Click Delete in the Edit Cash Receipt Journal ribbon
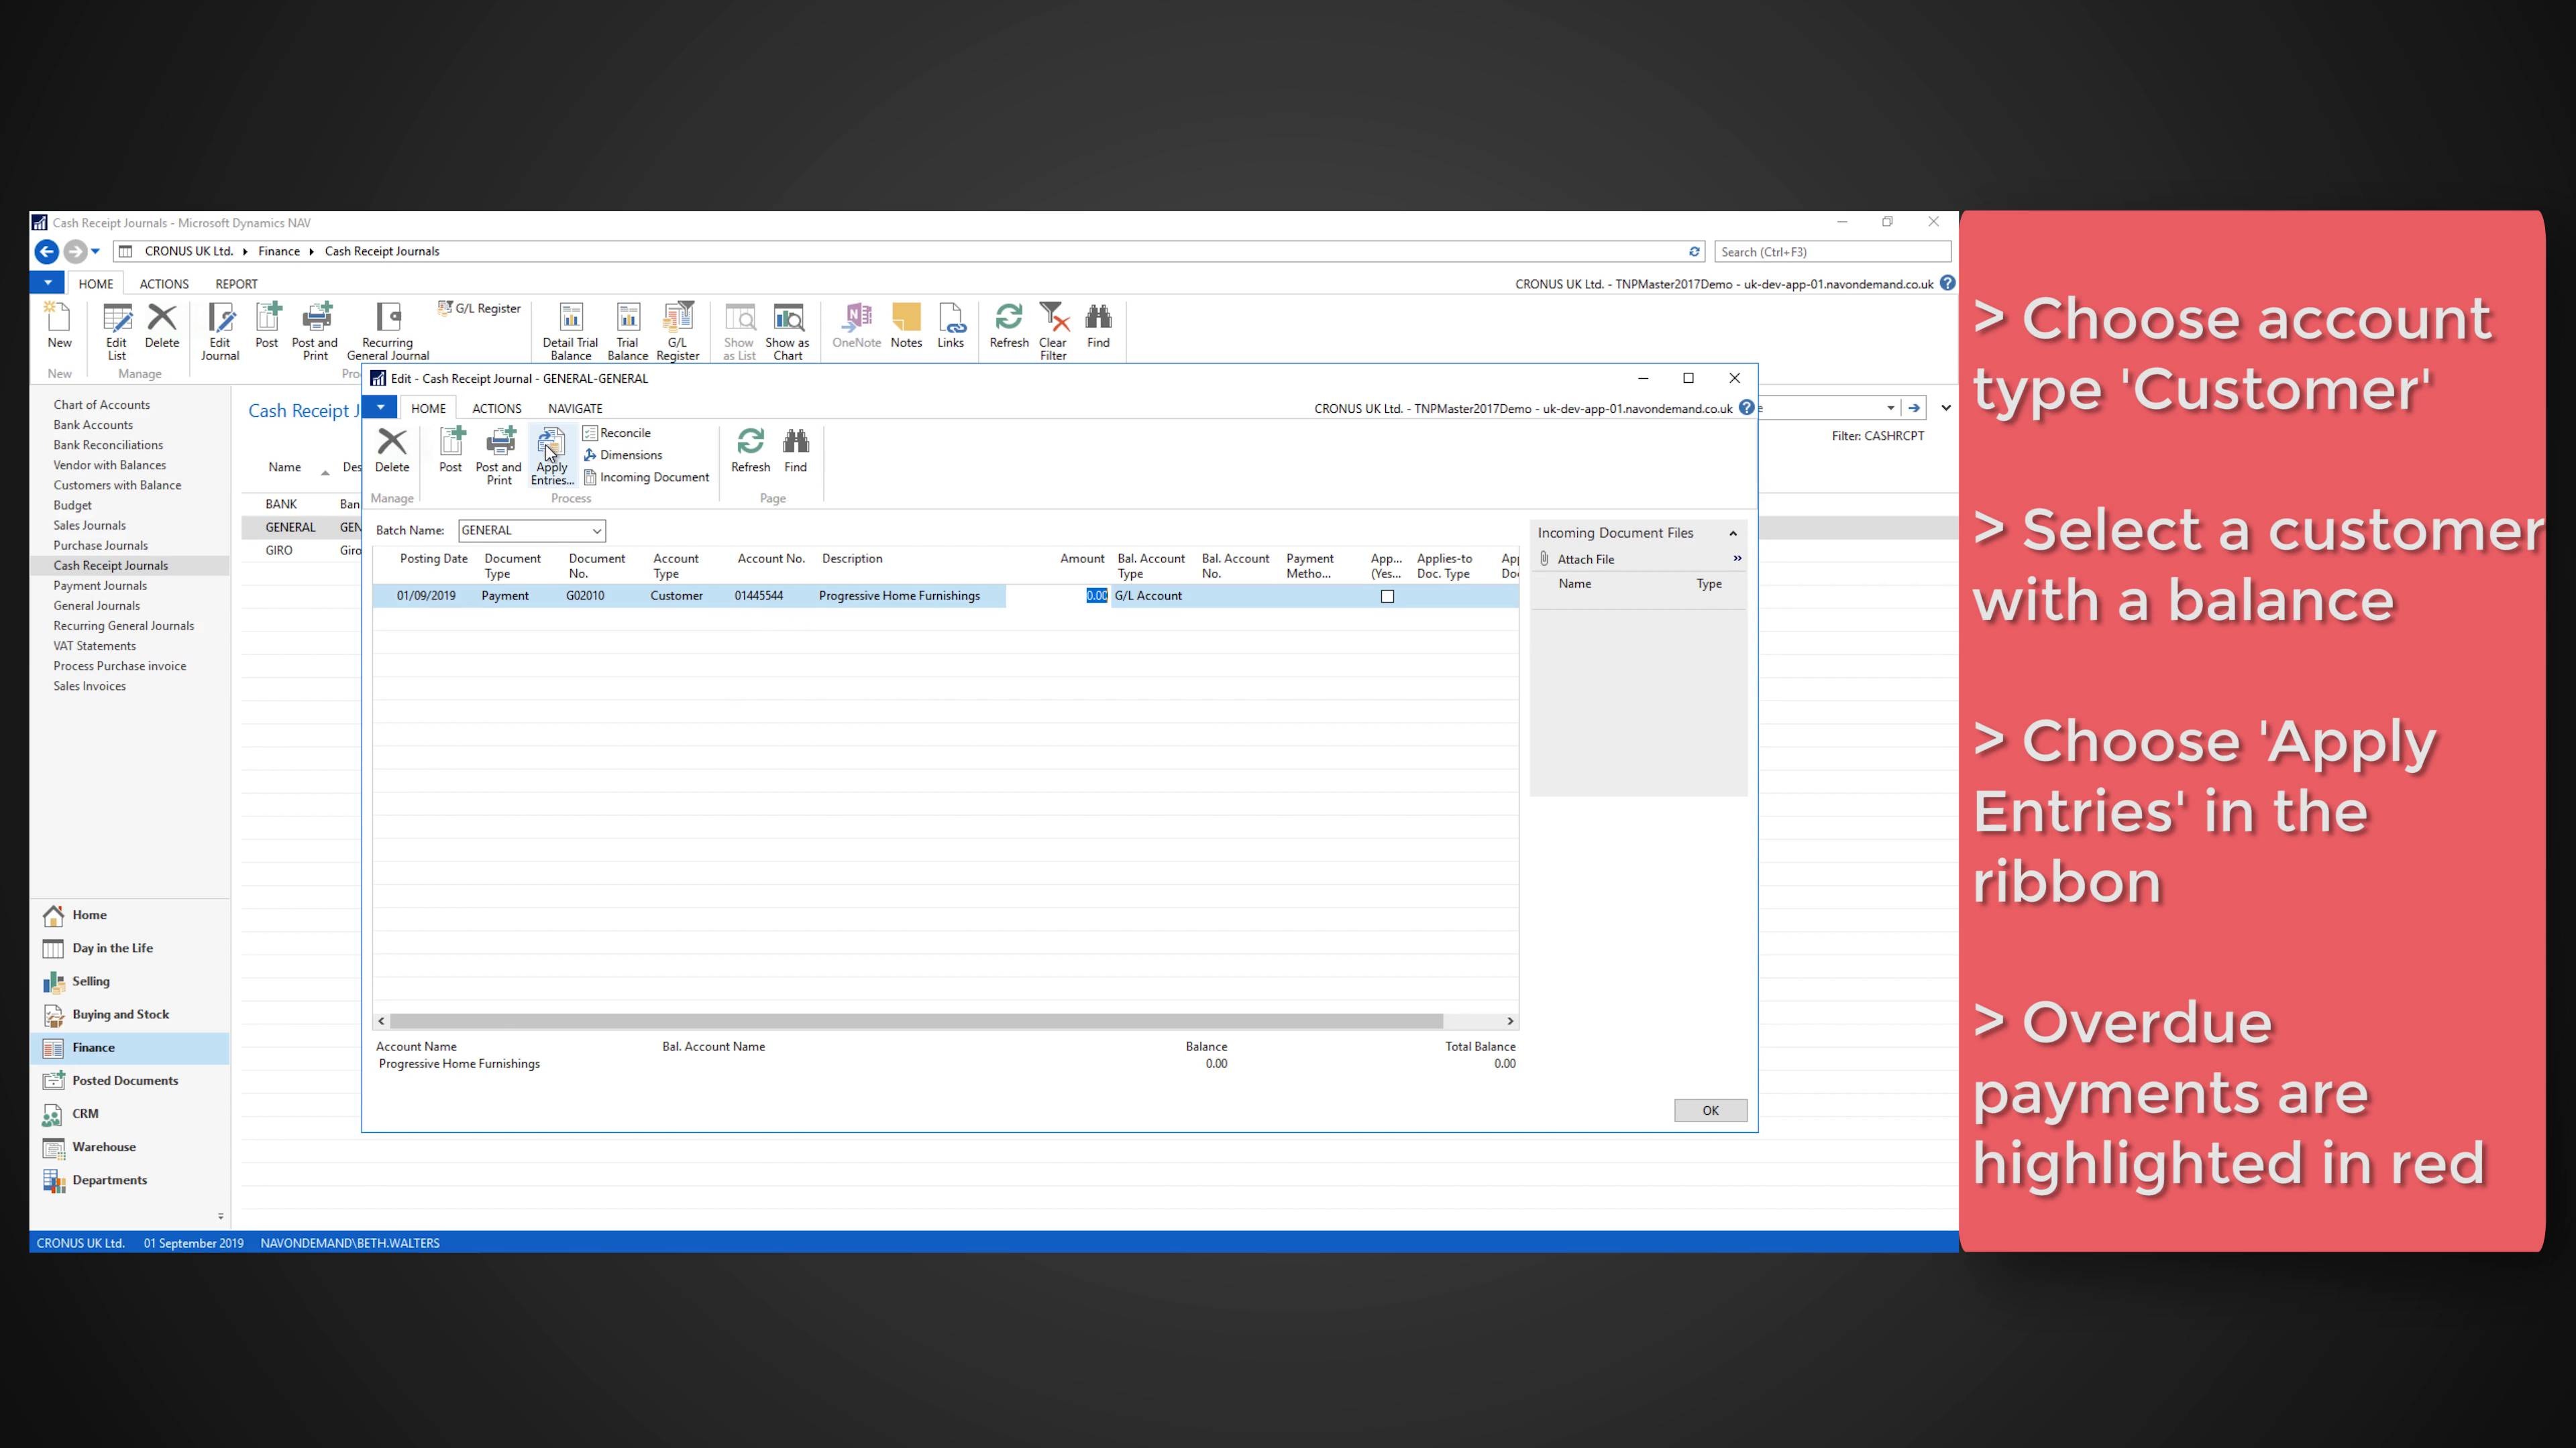Screen dimensions: 2576x1448 pos(392,450)
